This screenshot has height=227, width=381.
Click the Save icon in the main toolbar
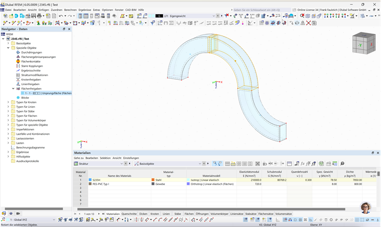click(34, 16)
